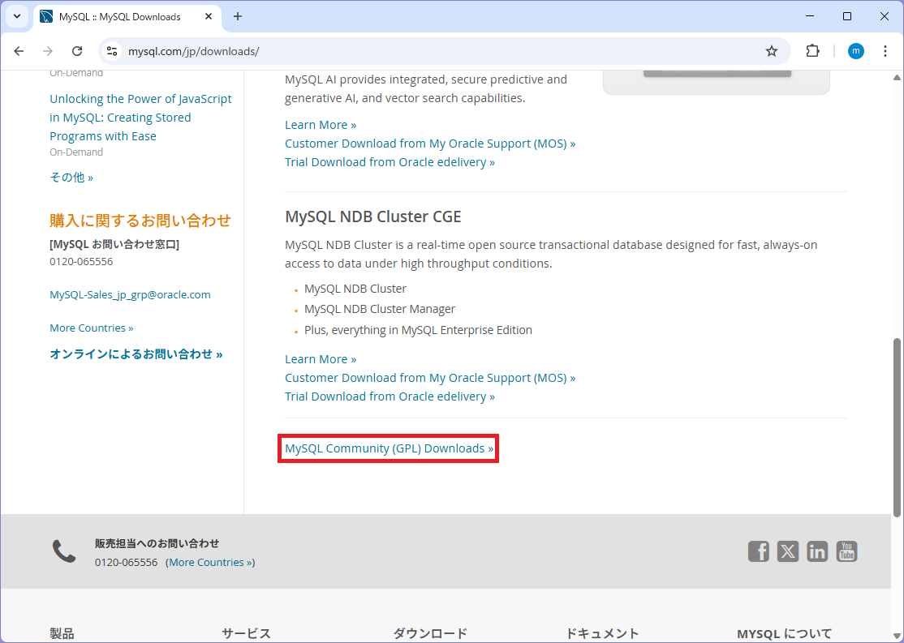Click the Facebook icon in the footer
Viewport: 904px width, 643px height.
click(758, 551)
